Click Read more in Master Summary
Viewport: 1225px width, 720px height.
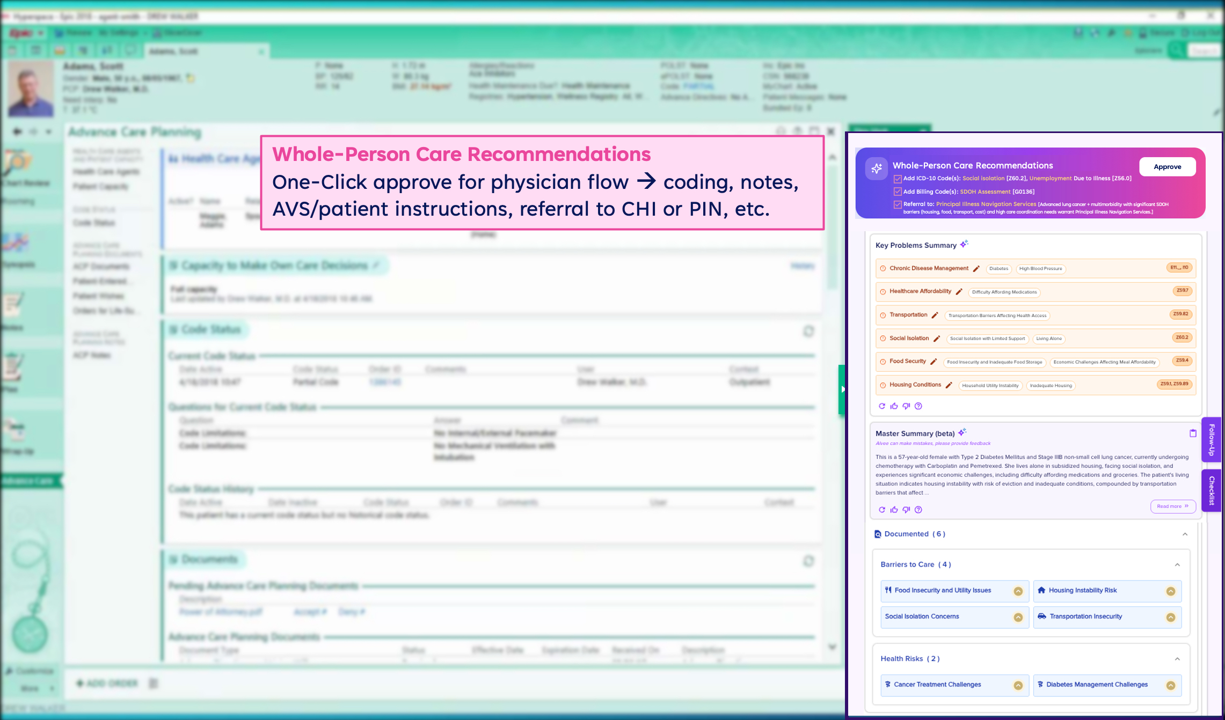[x=1172, y=506]
